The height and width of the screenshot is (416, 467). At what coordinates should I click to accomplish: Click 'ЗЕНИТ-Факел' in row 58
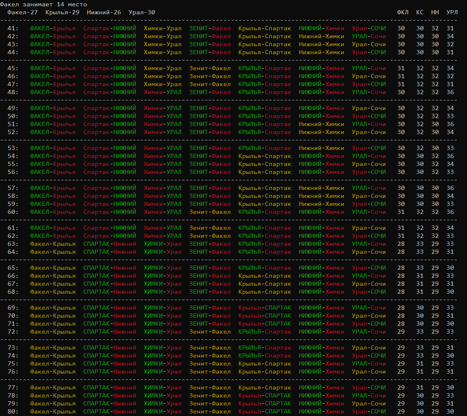click(210, 196)
